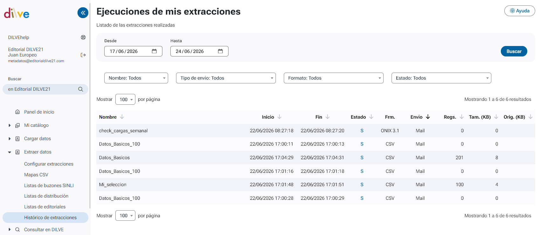Sort table by Inicio arrow
The width and height of the screenshot is (539, 235).
(x=279, y=117)
